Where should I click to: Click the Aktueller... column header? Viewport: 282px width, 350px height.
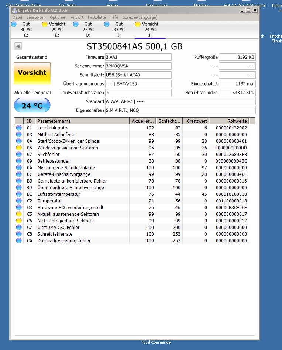pos(142,121)
